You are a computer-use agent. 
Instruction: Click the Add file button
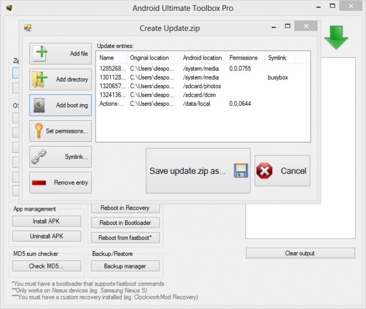[61, 54]
